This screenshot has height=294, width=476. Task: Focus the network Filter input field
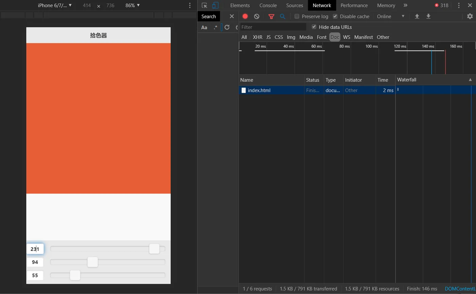pos(273,27)
